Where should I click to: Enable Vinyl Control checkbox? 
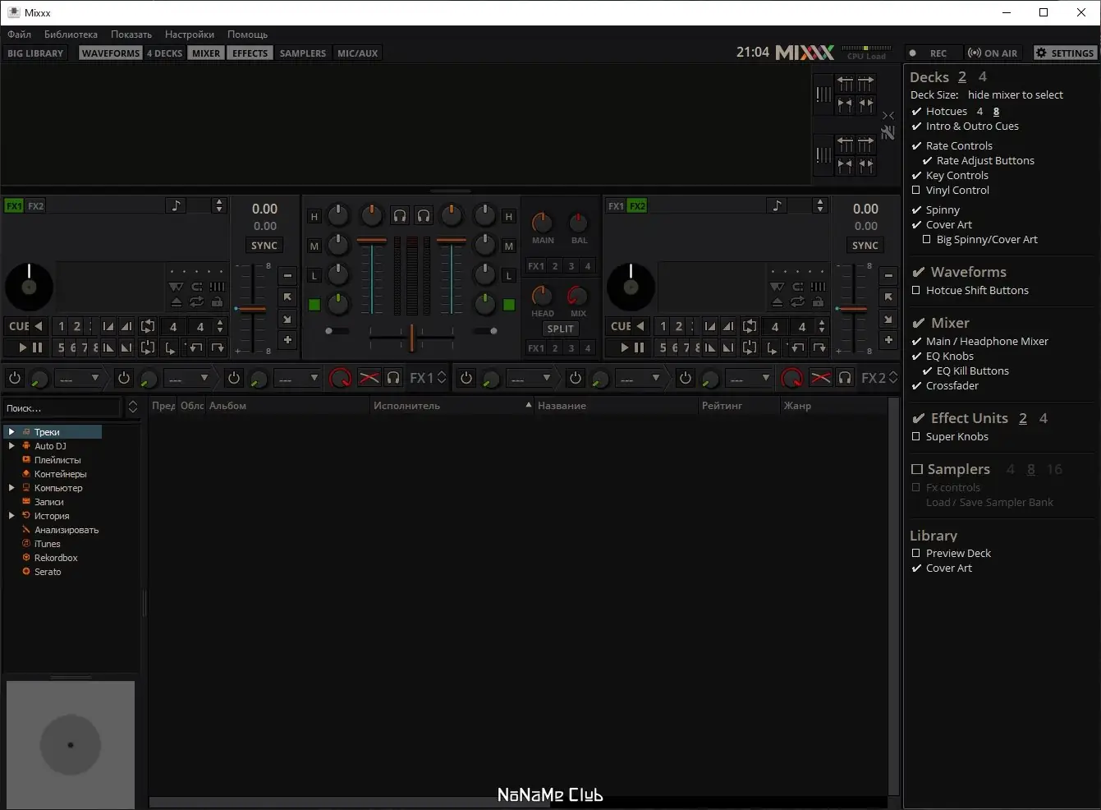[x=916, y=191]
